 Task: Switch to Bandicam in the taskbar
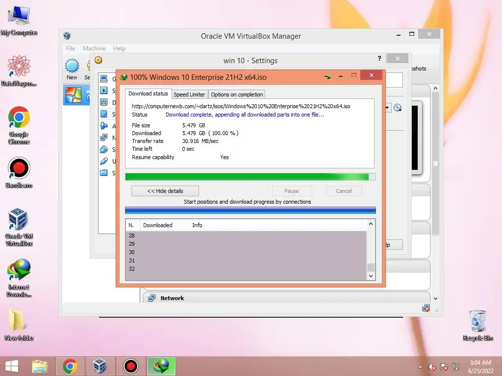tap(130, 366)
